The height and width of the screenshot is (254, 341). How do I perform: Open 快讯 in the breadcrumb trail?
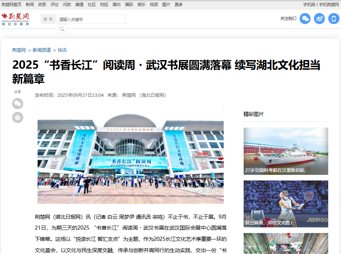pyautogui.click(x=62, y=50)
